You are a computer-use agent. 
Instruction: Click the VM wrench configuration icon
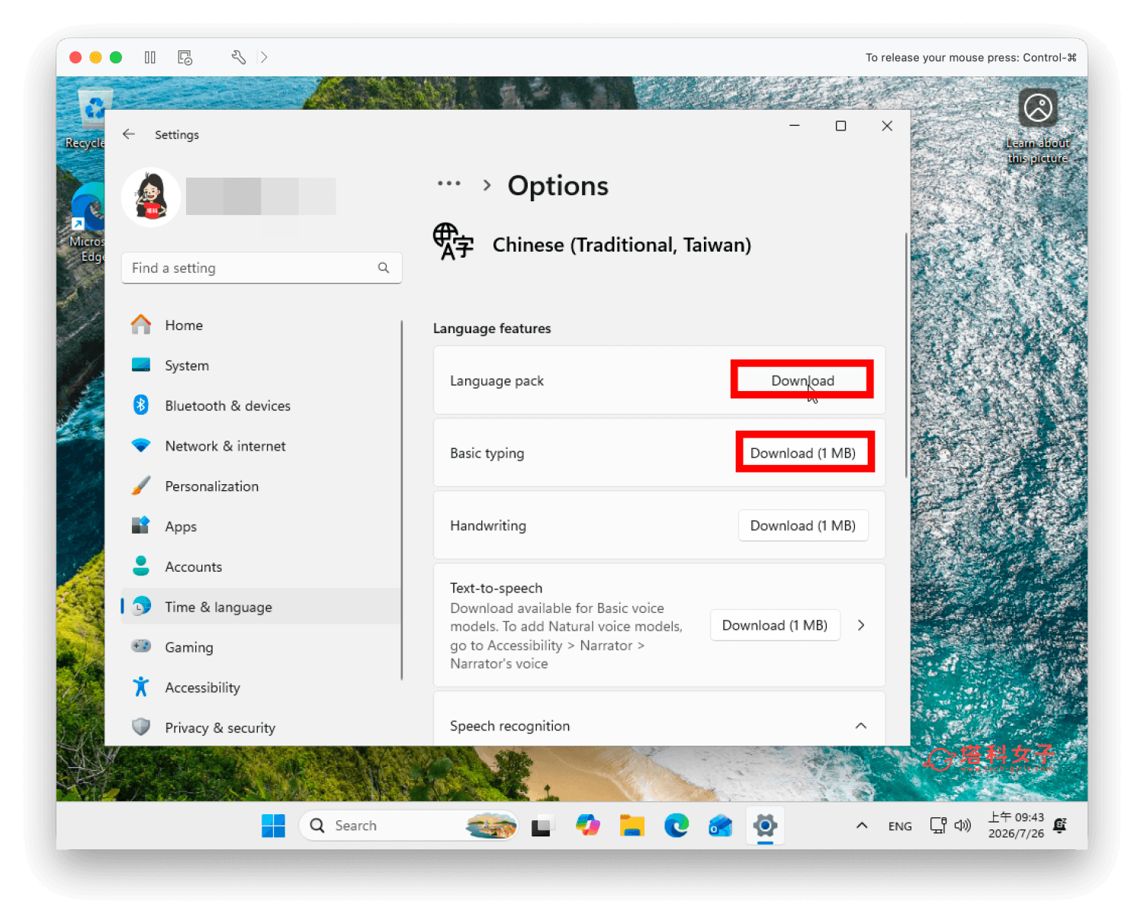point(239,57)
